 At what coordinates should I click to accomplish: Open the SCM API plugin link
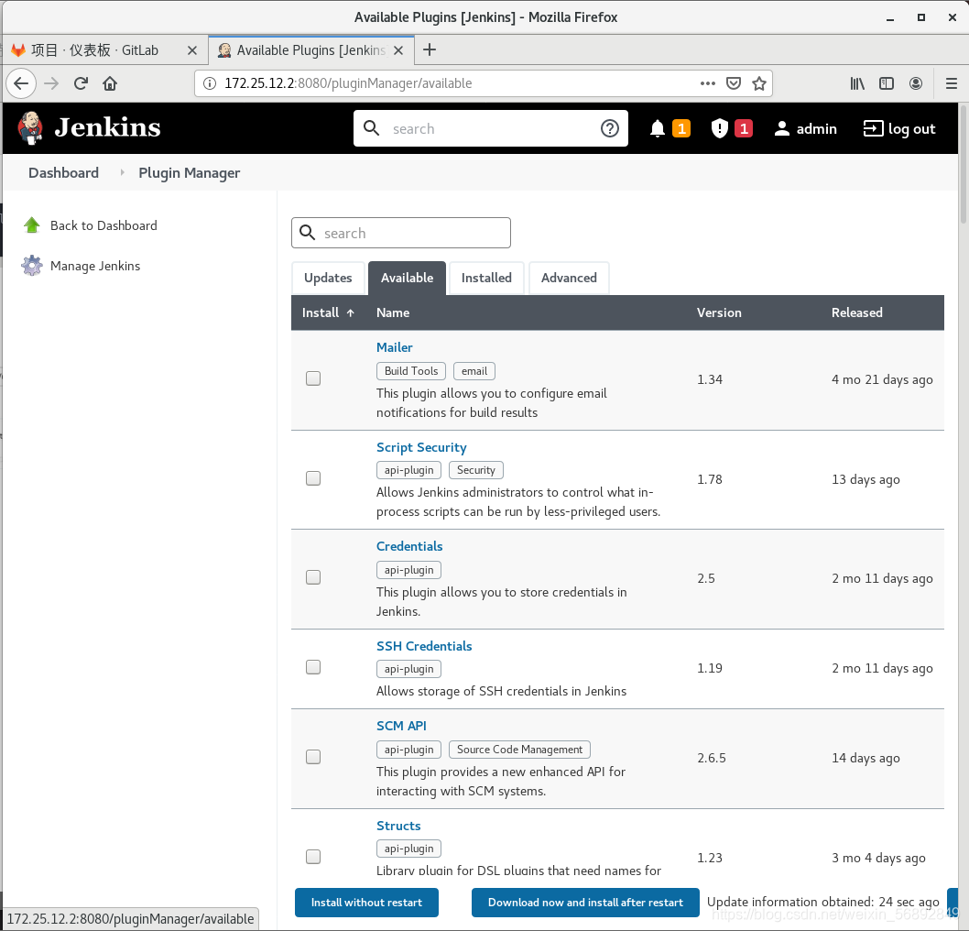[401, 726]
